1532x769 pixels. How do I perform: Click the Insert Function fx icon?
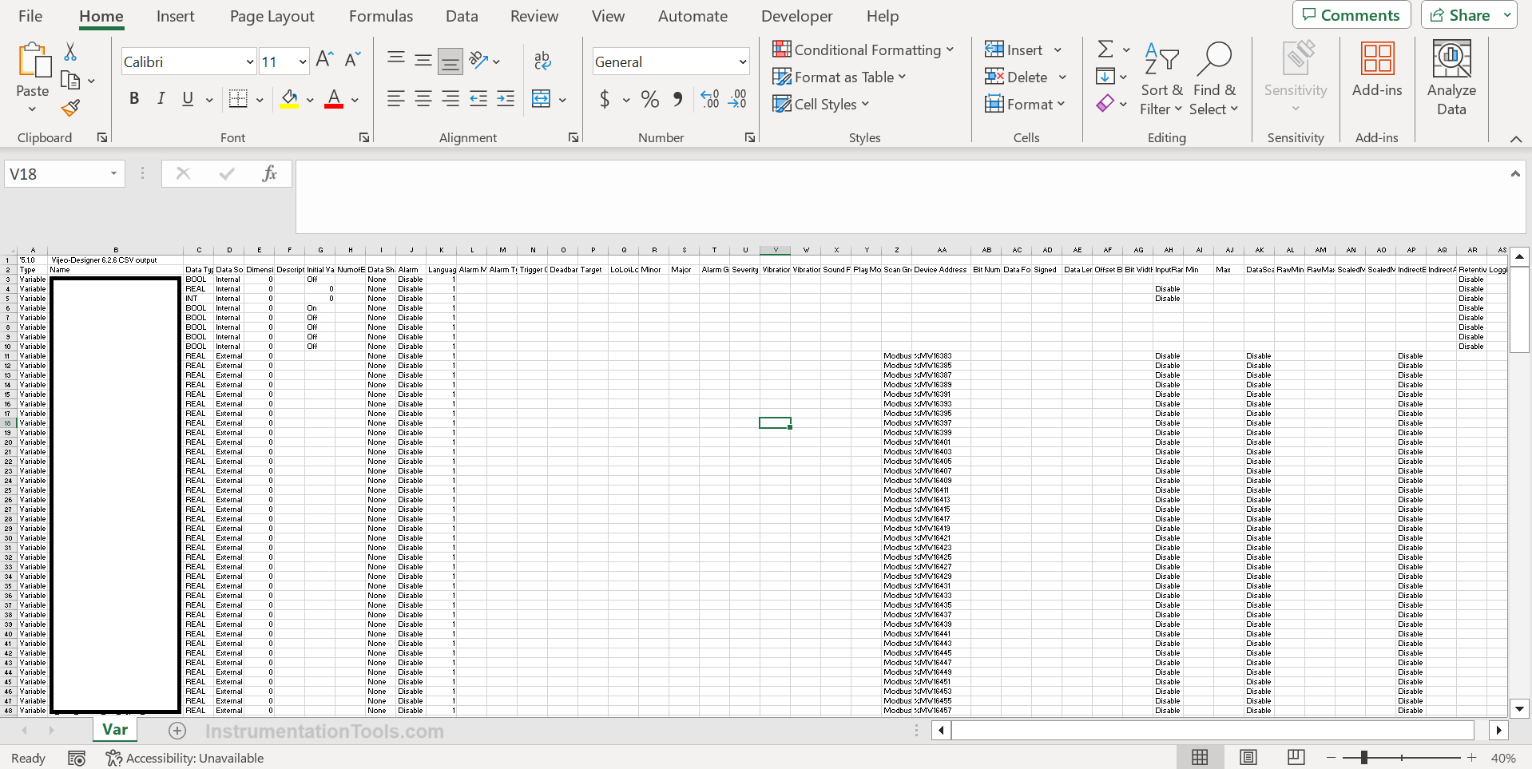point(269,173)
